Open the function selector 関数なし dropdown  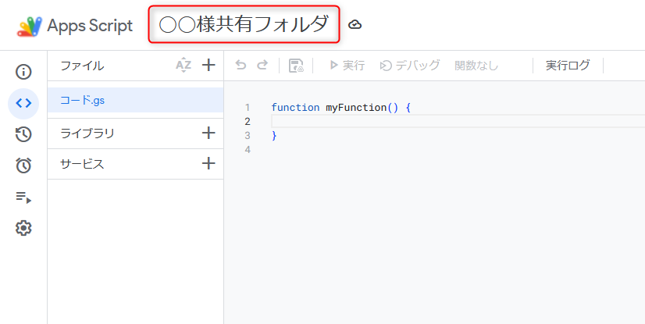[x=476, y=66]
